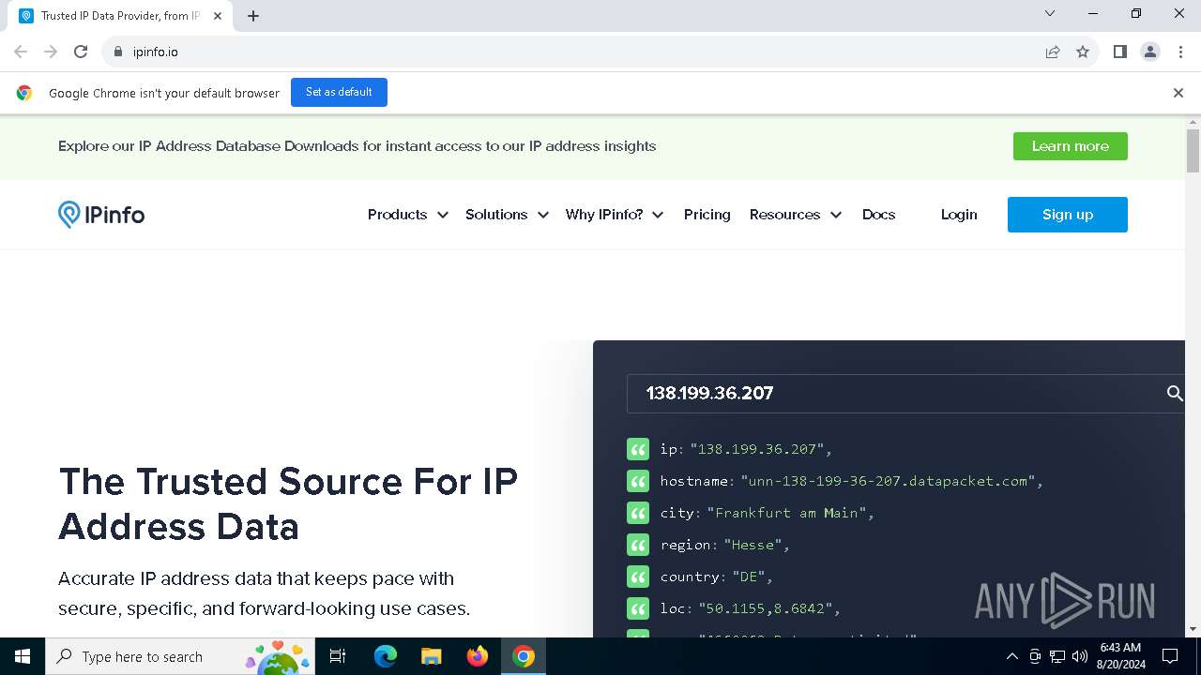
Task: Click the quote icon beside hostname row
Action: (638, 481)
